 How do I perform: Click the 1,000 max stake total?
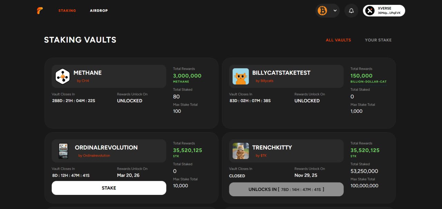coord(356,111)
